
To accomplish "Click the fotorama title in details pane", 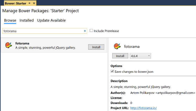I will 132,47.
